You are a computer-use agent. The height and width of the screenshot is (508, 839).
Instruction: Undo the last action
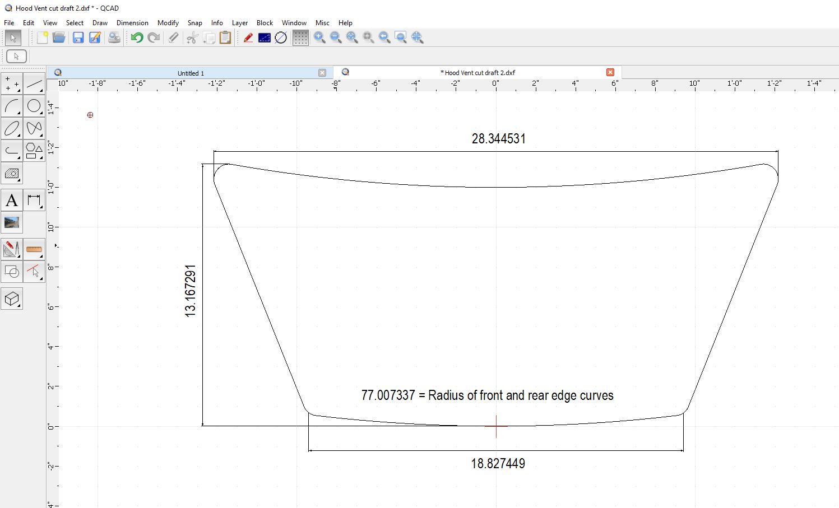[x=137, y=38]
